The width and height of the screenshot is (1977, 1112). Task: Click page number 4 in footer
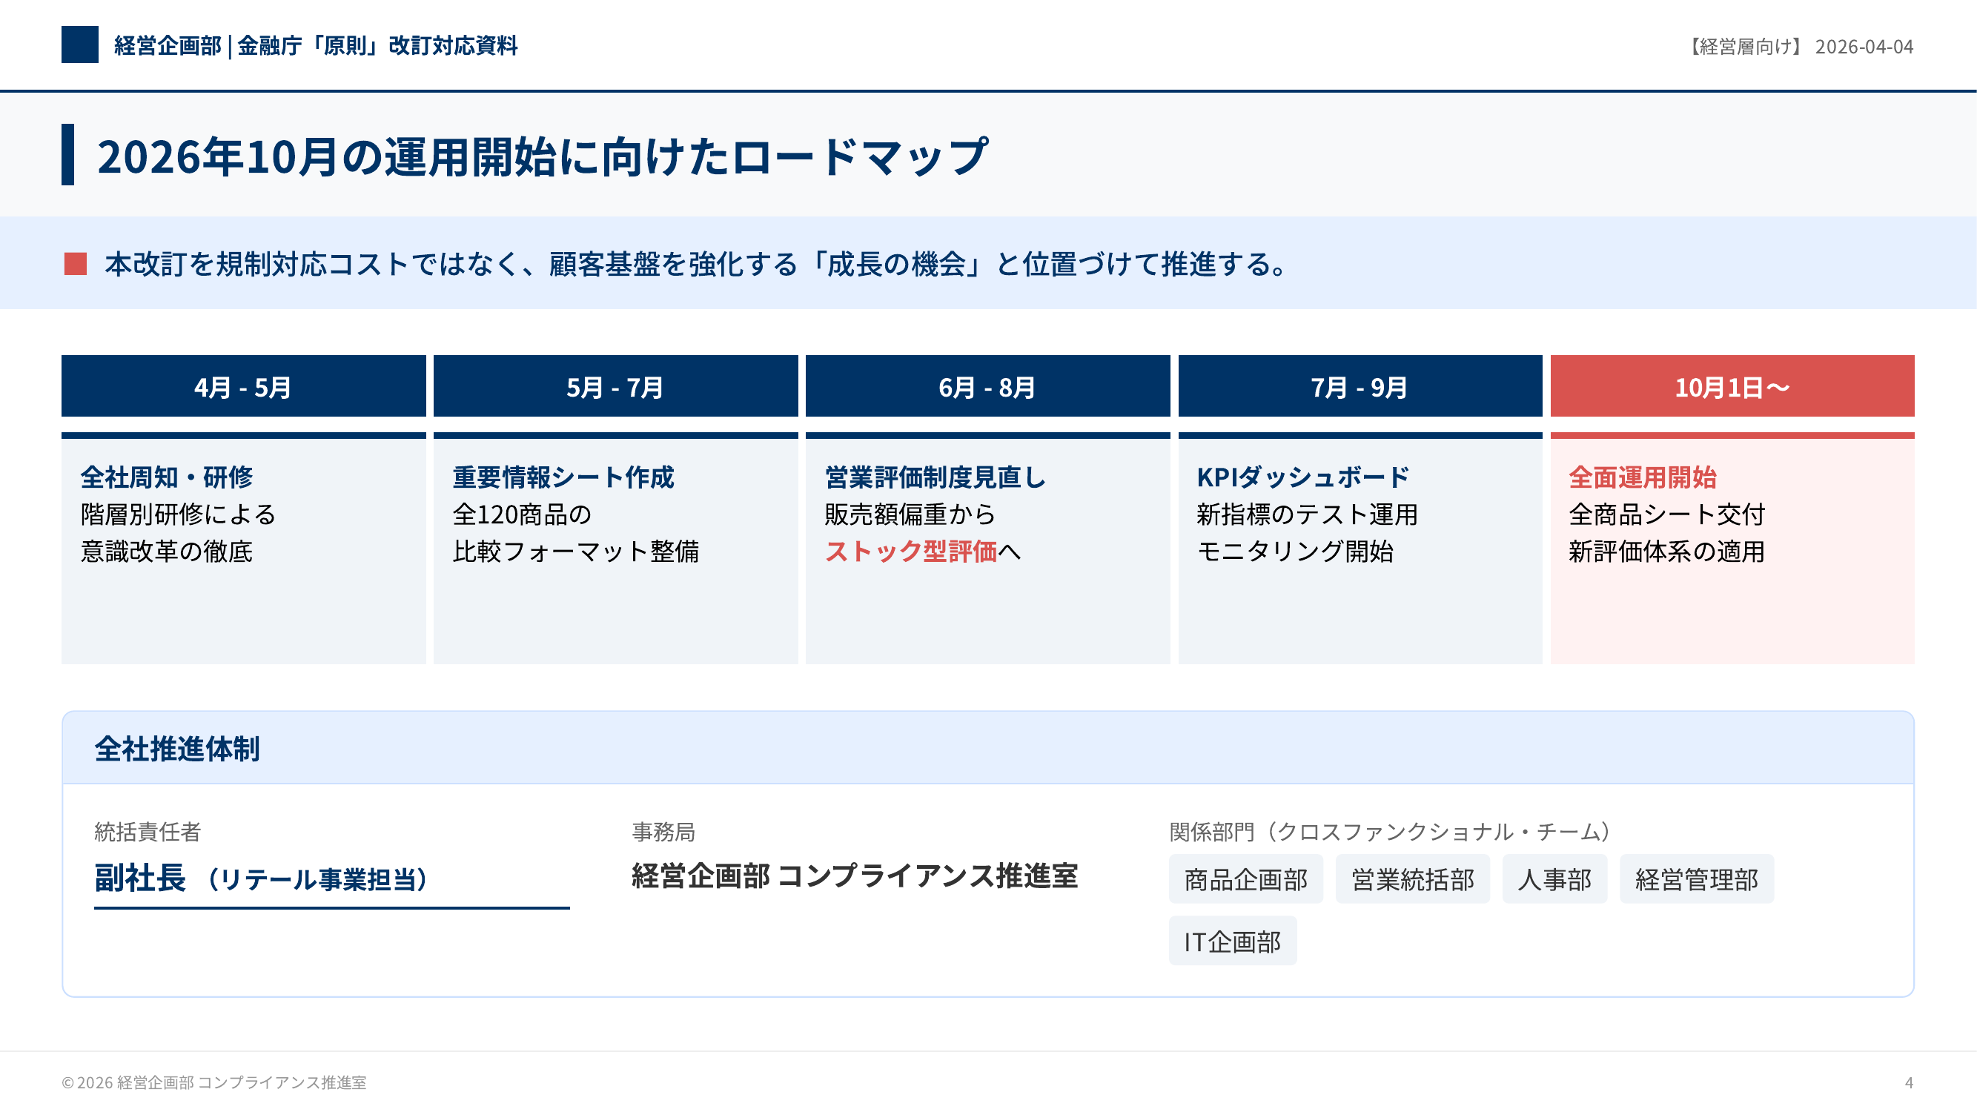[x=1908, y=1083]
